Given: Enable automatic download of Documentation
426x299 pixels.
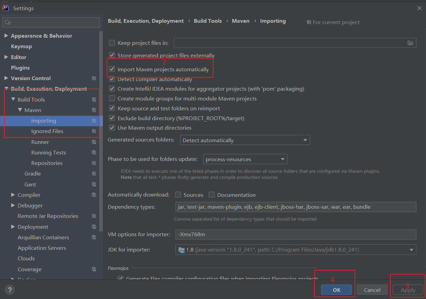Looking at the screenshot, I should (211, 195).
